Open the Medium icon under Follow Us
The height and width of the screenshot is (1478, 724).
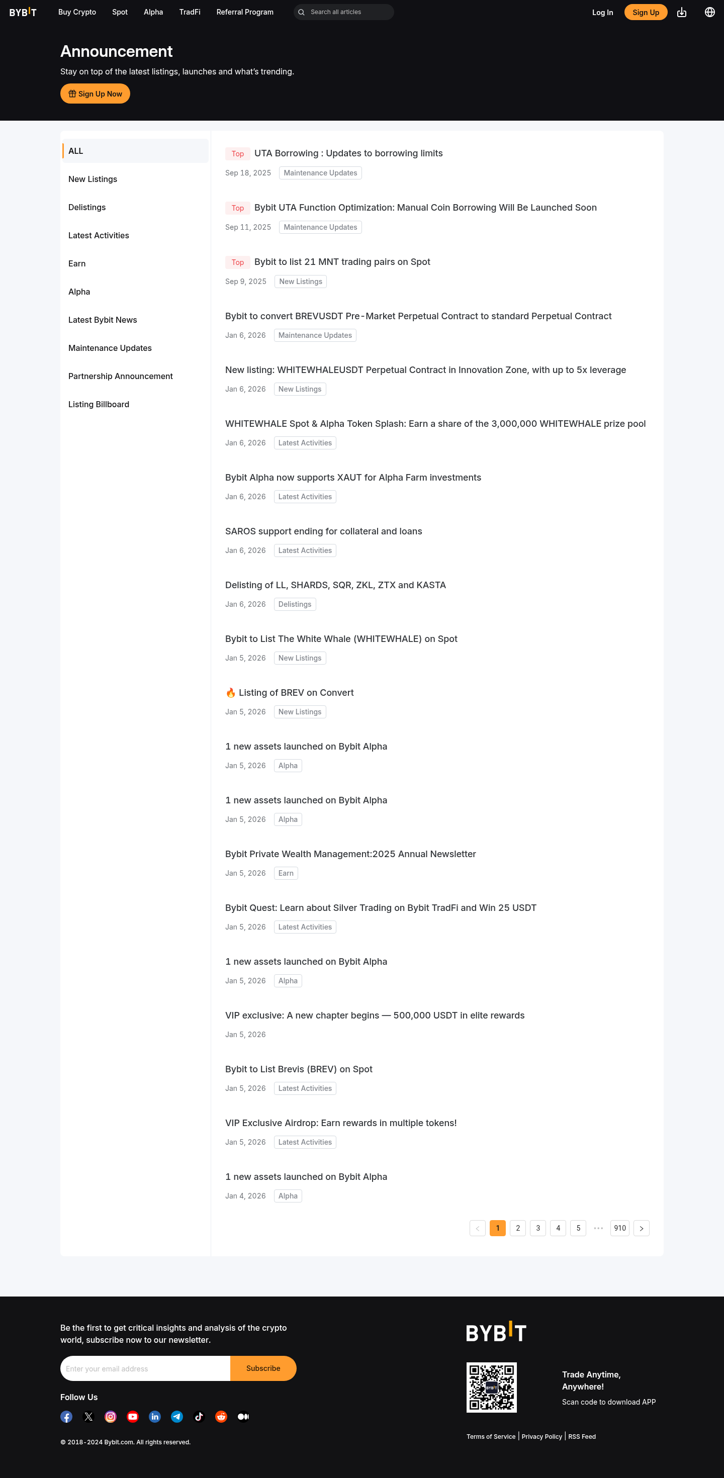pyautogui.click(x=243, y=1417)
